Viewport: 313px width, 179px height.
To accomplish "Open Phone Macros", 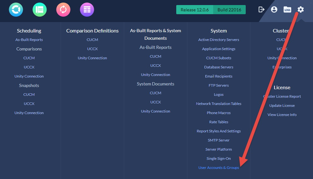I will click(219, 113).
